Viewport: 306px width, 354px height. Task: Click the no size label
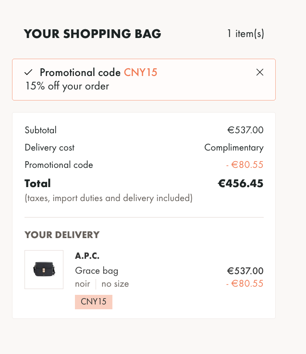(x=115, y=284)
